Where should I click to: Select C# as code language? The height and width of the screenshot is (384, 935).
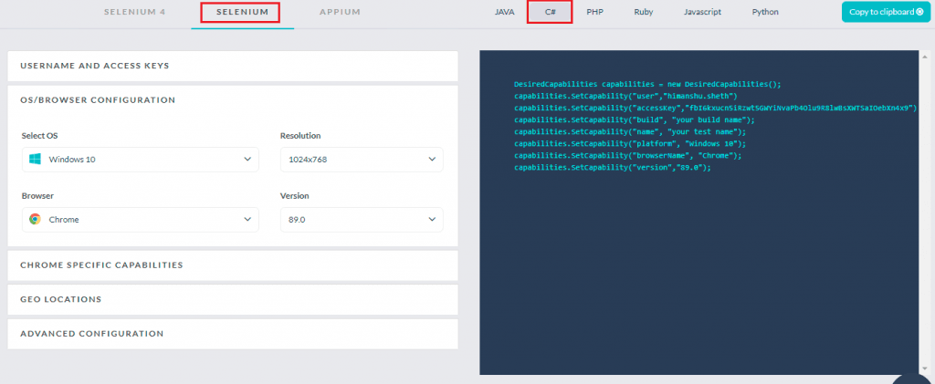(550, 13)
